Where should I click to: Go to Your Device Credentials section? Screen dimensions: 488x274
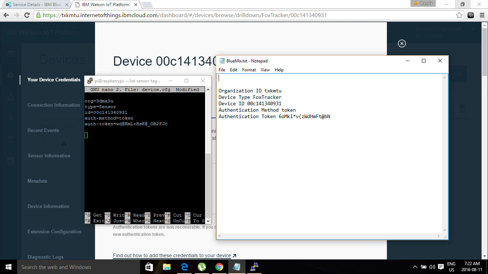(54, 80)
